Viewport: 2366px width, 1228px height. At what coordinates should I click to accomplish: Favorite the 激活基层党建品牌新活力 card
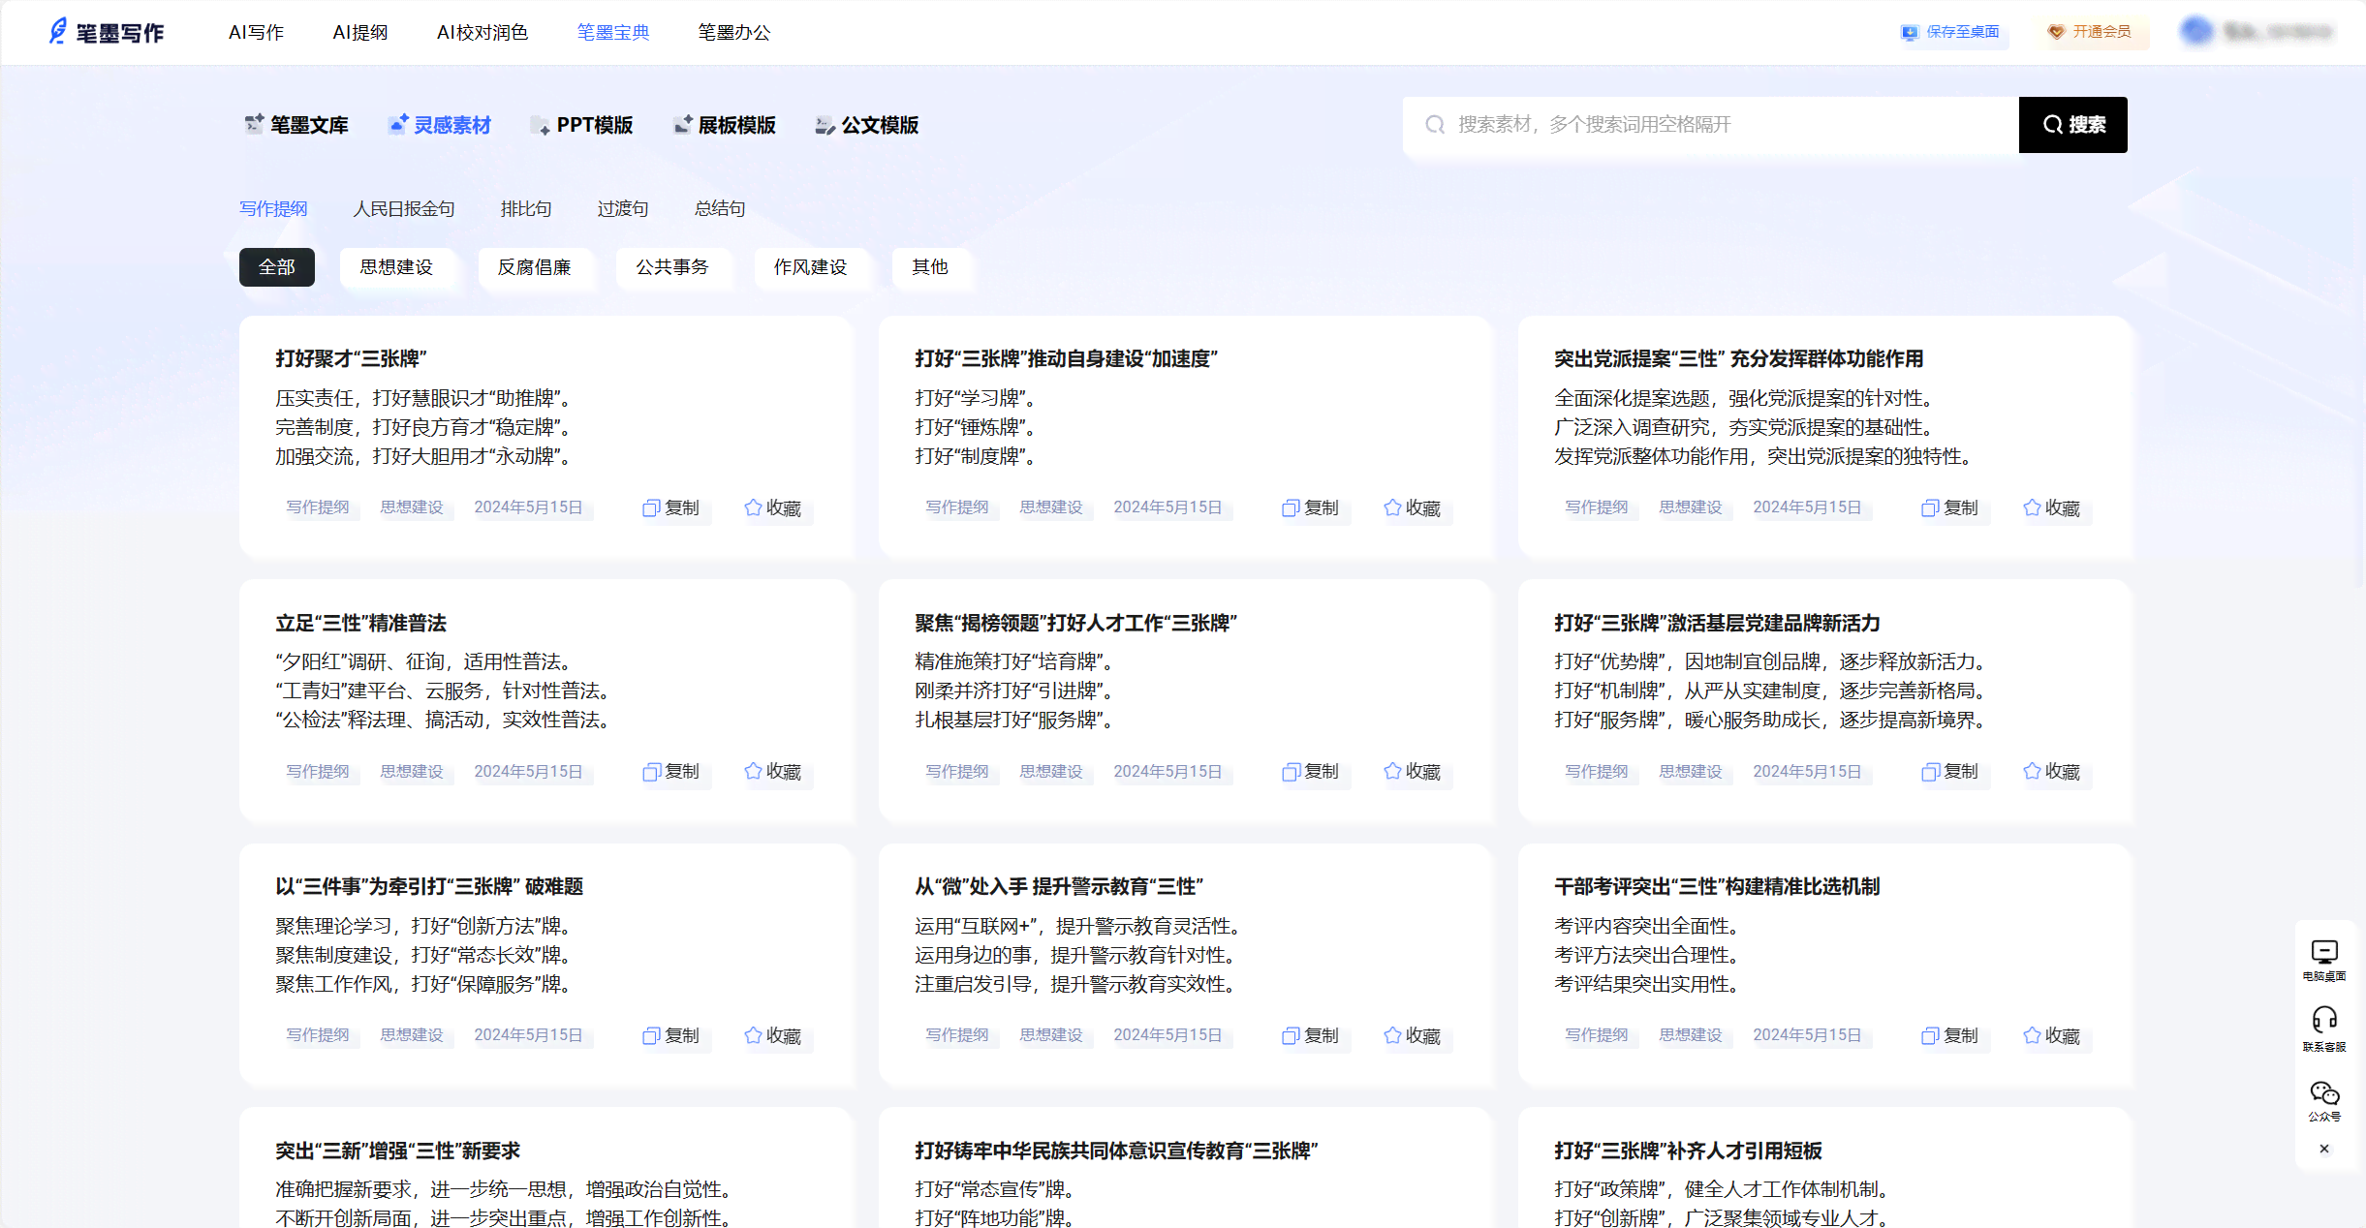pos(2052,771)
